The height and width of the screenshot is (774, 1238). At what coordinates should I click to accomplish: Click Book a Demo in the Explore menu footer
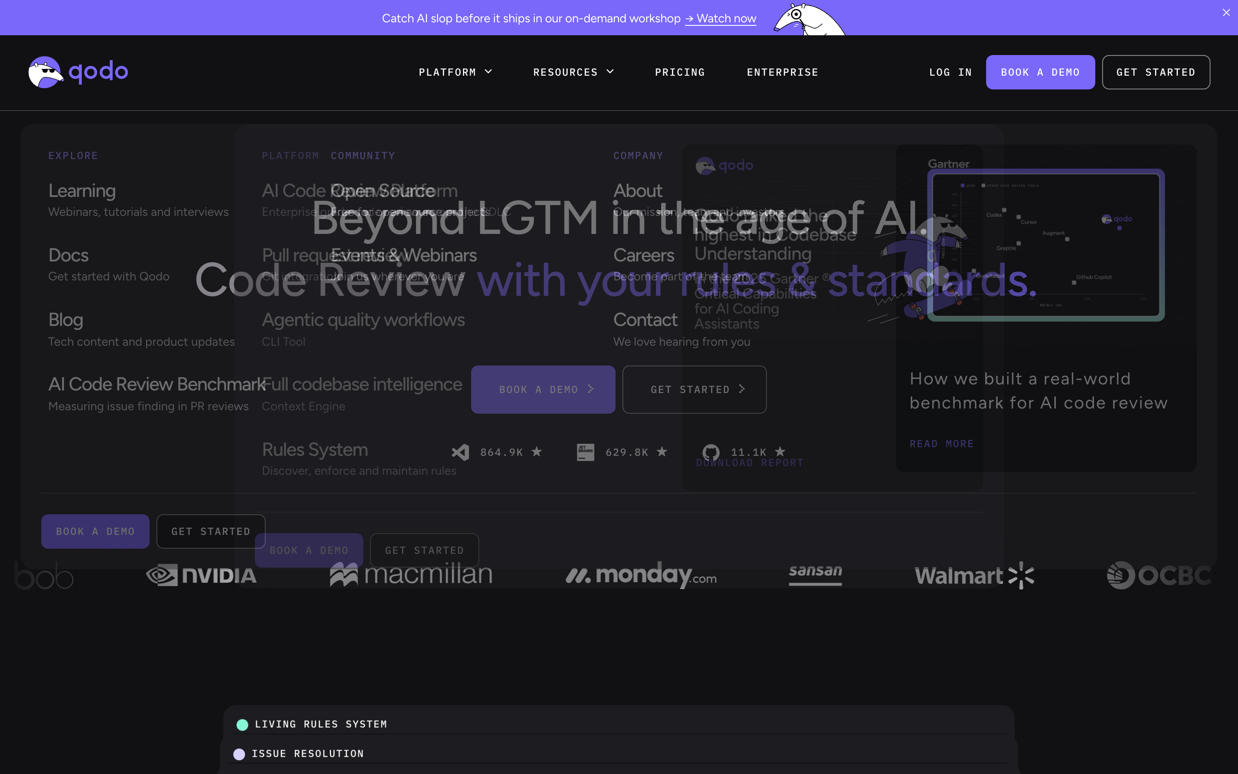(x=95, y=531)
